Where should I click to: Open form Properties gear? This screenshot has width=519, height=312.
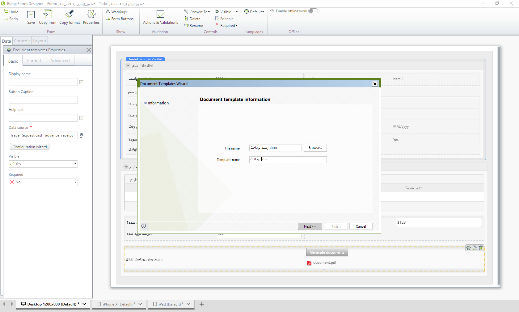[x=91, y=17]
